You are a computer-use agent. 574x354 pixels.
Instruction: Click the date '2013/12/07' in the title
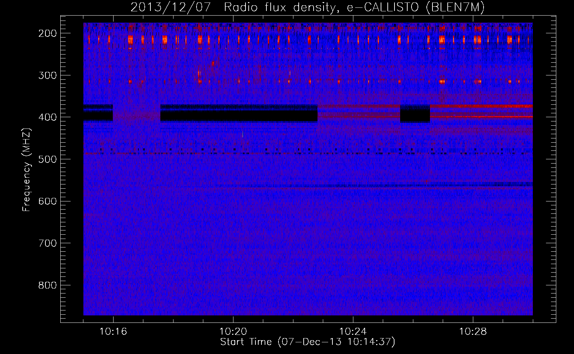click(171, 7)
